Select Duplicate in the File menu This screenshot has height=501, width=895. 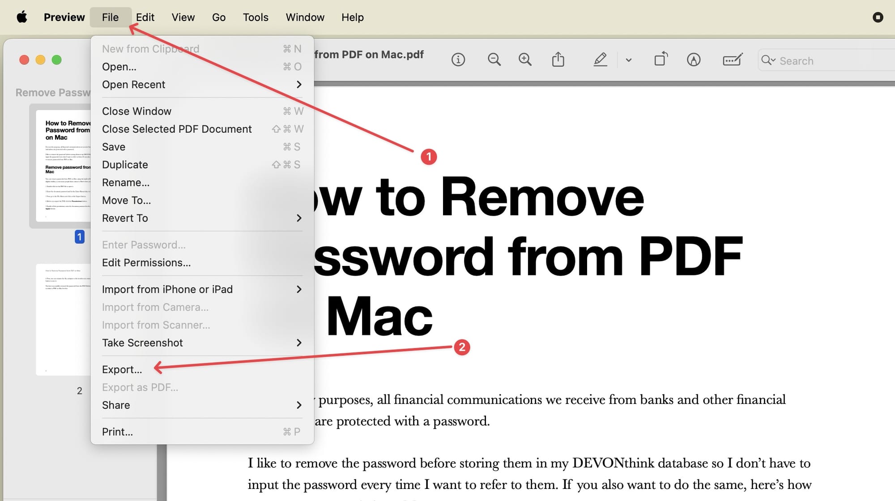[202, 165]
